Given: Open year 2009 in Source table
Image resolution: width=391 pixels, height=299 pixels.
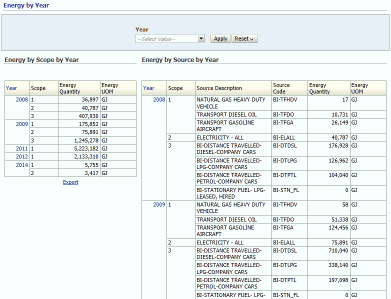Looking at the screenshot, I should (x=159, y=204).
